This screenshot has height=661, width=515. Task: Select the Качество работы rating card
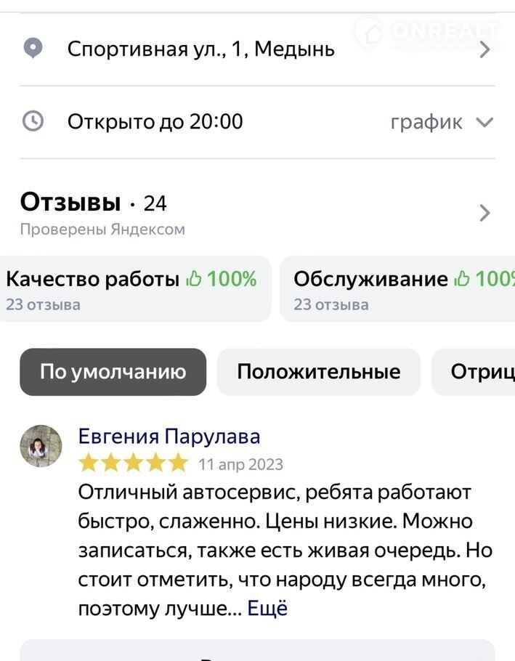pyautogui.click(x=135, y=288)
